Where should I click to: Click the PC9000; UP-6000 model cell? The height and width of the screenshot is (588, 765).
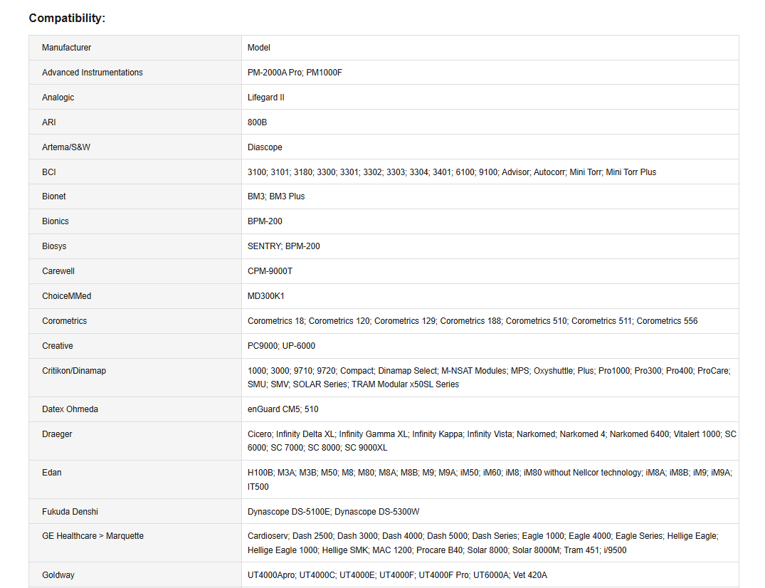point(281,346)
